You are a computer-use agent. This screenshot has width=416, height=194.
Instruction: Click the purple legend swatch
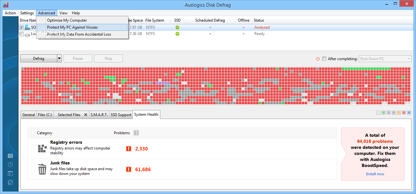389,113
